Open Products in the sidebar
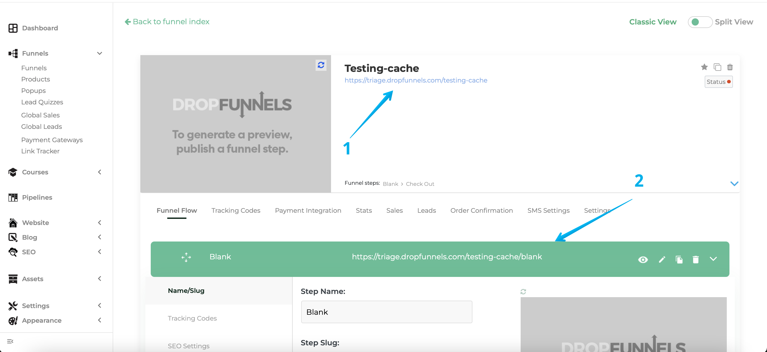The width and height of the screenshot is (767, 352). coord(35,79)
